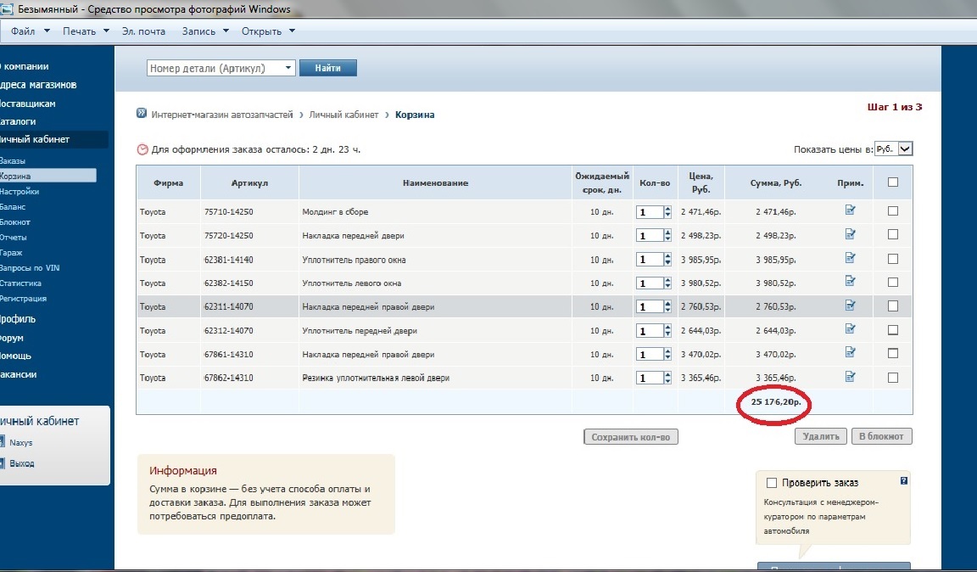The image size is (977, 572).
Task: Enable the Проверить заказ checkbox
Action: (x=772, y=483)
